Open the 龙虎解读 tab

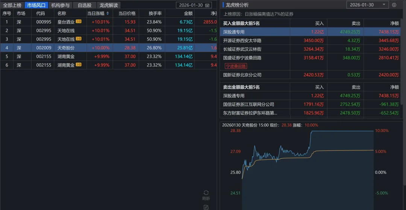click(109, 5)
